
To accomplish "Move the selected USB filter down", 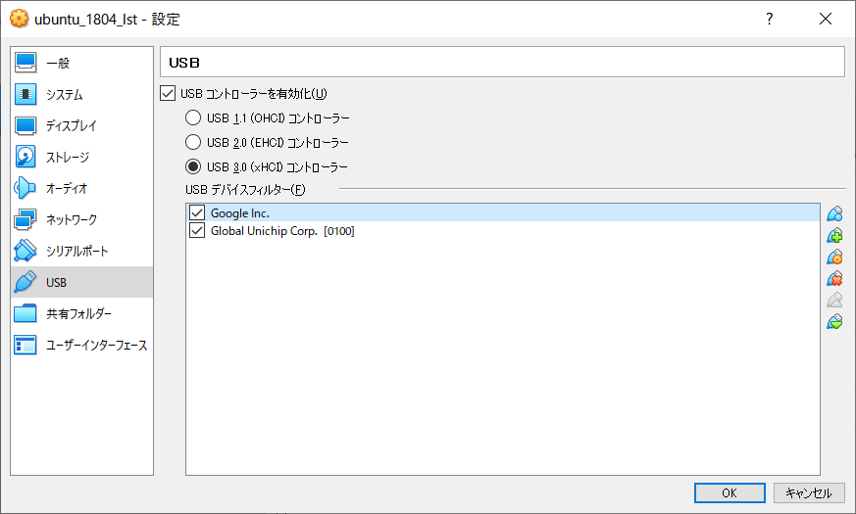I will tap(834, 321).
